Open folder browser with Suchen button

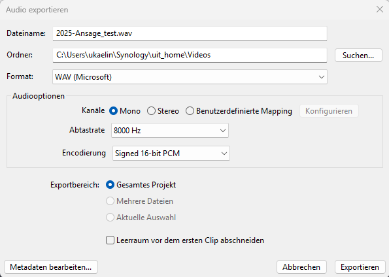[x=358, y=56]
